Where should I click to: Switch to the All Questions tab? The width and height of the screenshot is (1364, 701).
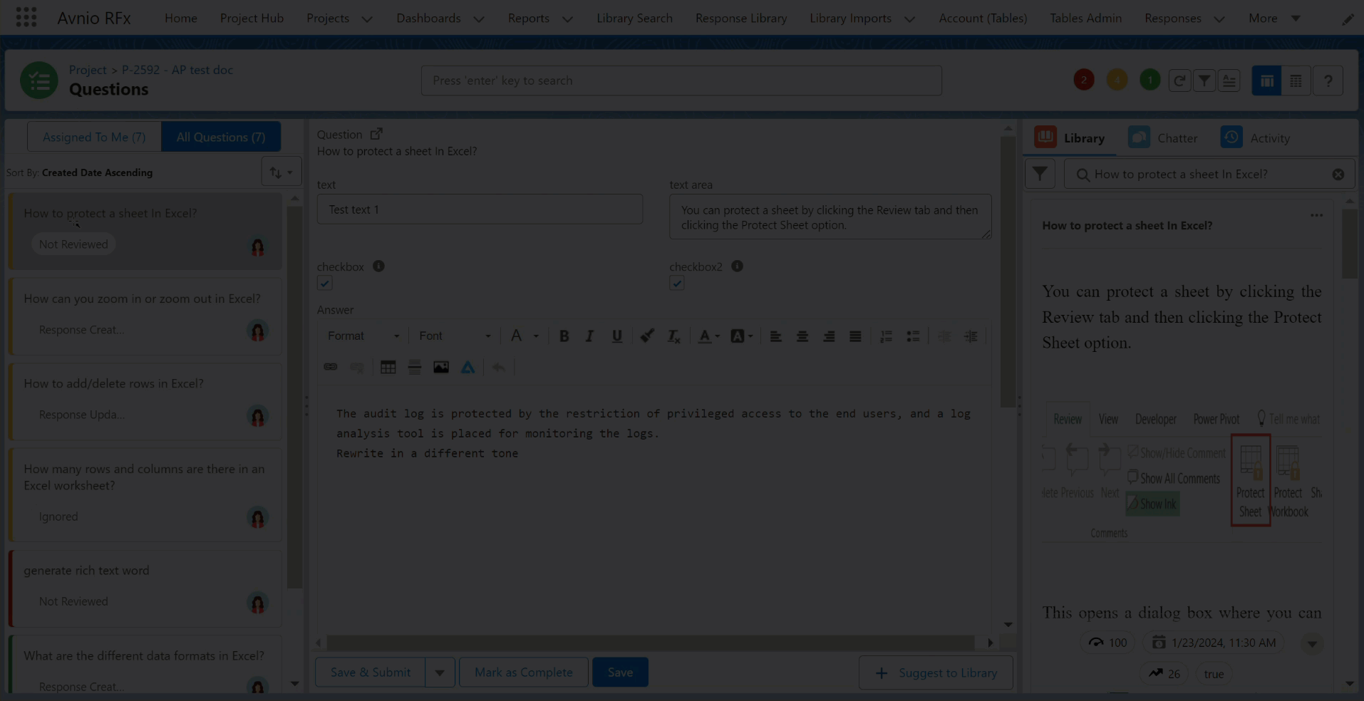221,137
